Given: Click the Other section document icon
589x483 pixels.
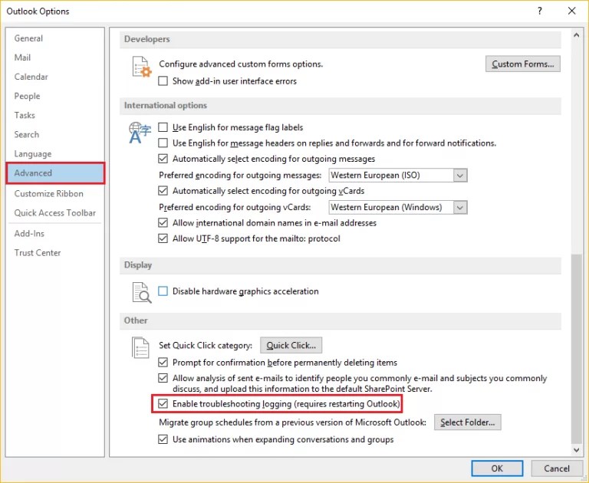Looking at the screenshot, I should 140,348.
